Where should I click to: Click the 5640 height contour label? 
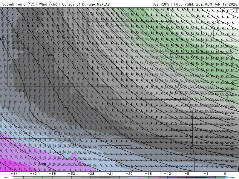[x=76, y=145]
